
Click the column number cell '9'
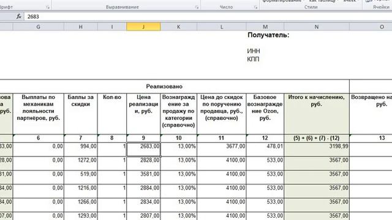pos(143,138)
